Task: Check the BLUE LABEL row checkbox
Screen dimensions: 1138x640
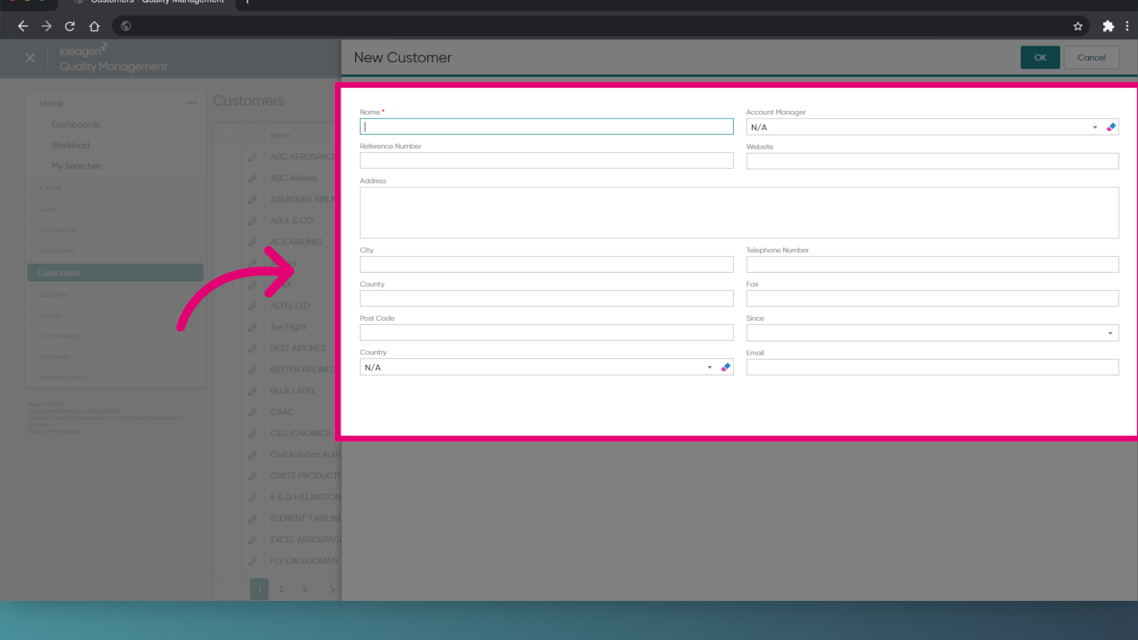Action: [x=227, y=391]
